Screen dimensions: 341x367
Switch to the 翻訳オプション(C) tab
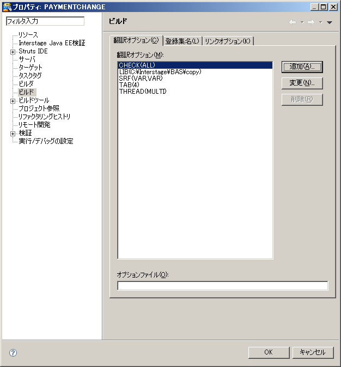(136, 40)
